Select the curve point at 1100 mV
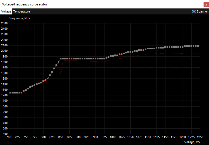 click(148, 49)
